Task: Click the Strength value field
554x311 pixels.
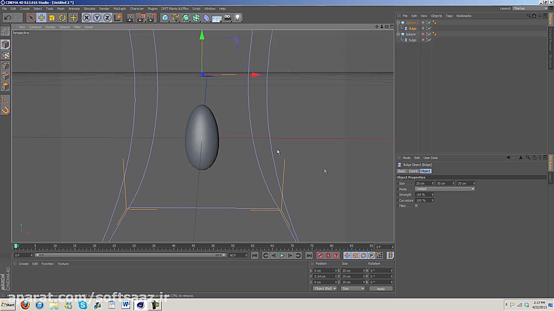Action: [x=423, y=195]
